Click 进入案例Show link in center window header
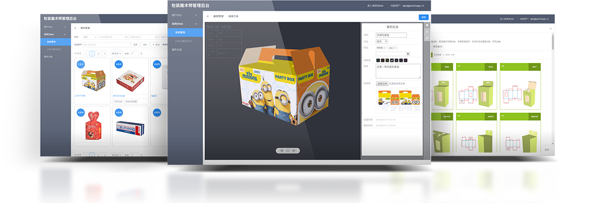Image resolution: width=597 pixels, height=203 pixels. point(375,5)
